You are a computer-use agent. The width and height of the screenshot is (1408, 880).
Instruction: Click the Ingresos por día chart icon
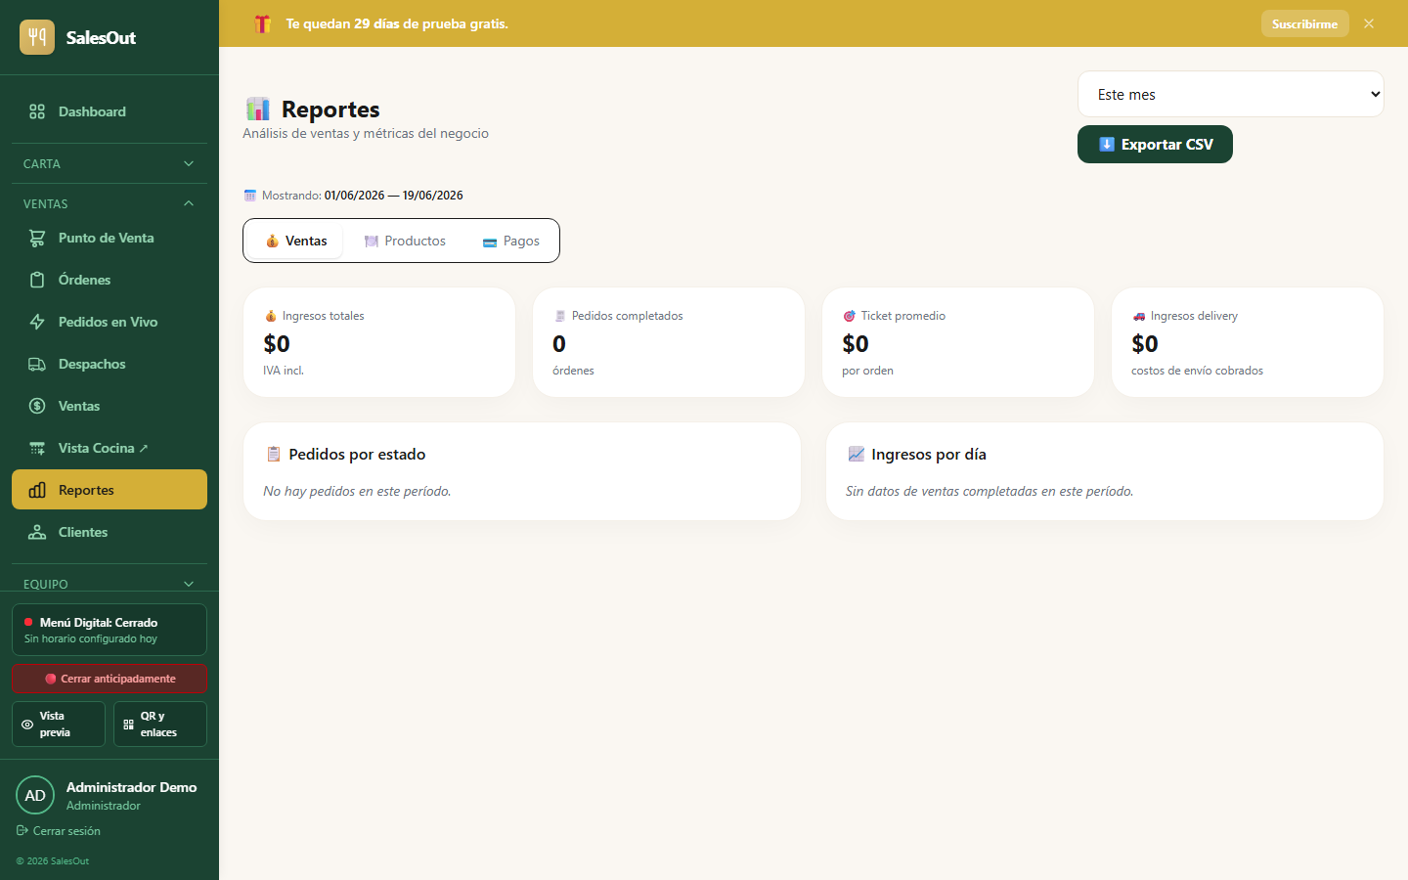pyautogui.click(x=856, y=454)
